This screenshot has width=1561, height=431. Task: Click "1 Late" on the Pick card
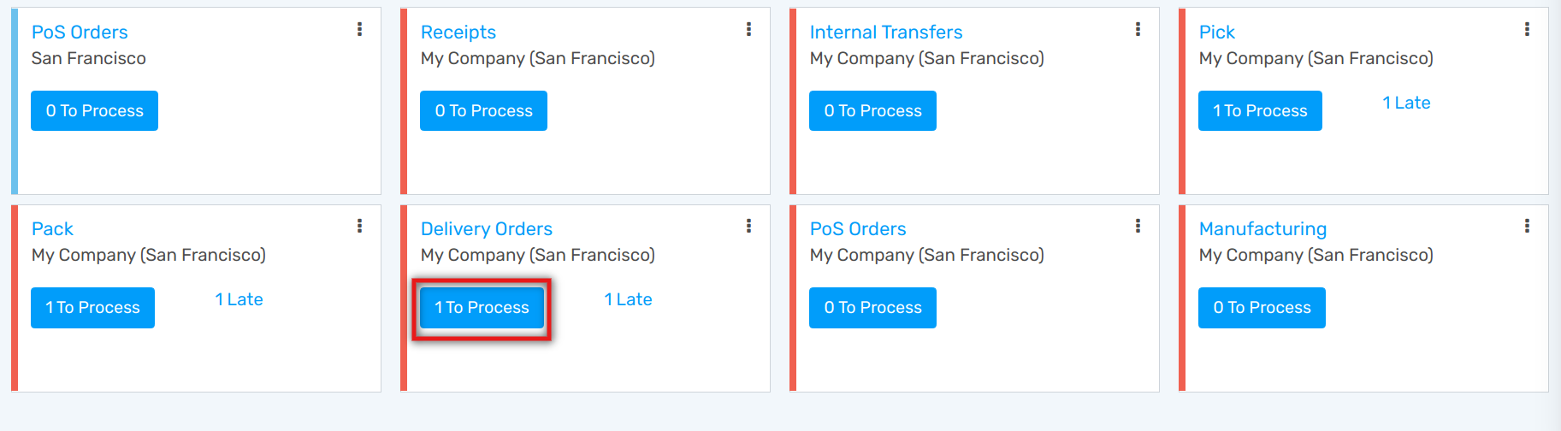tap(1406, 103)
